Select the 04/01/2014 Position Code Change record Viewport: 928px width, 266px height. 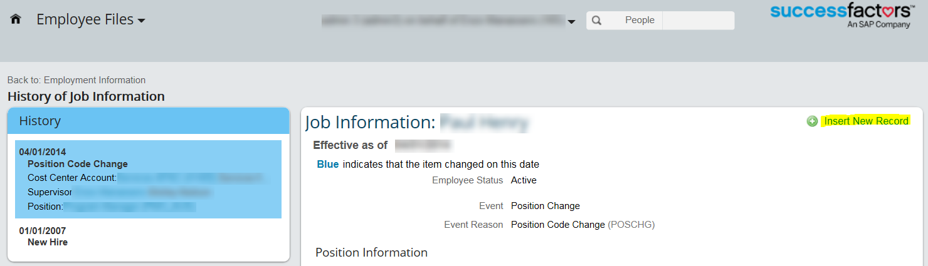click(x=148, y=179)
